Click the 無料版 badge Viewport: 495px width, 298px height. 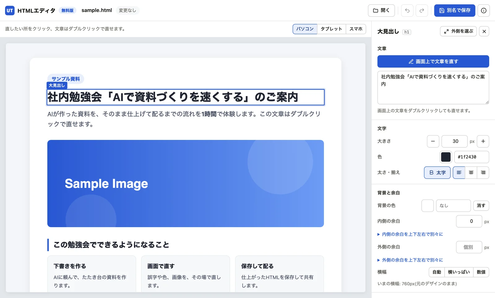coord(67,10)
